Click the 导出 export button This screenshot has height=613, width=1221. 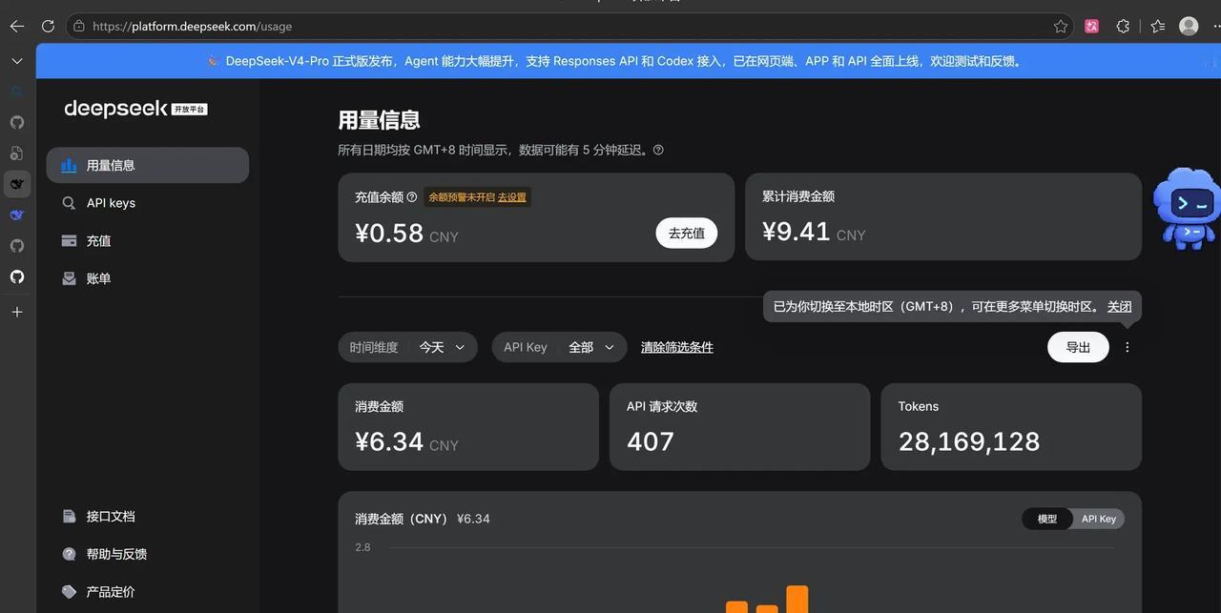pos(1078,347)
